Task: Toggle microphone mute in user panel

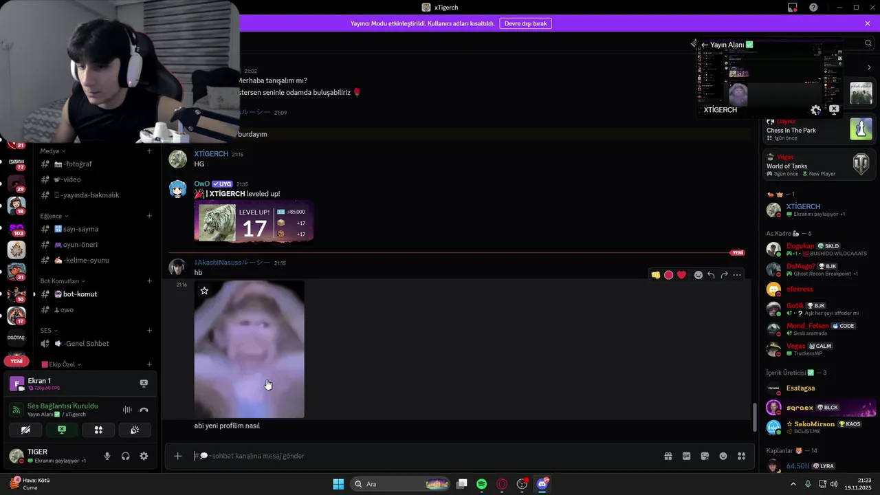Action: [107, 456]
